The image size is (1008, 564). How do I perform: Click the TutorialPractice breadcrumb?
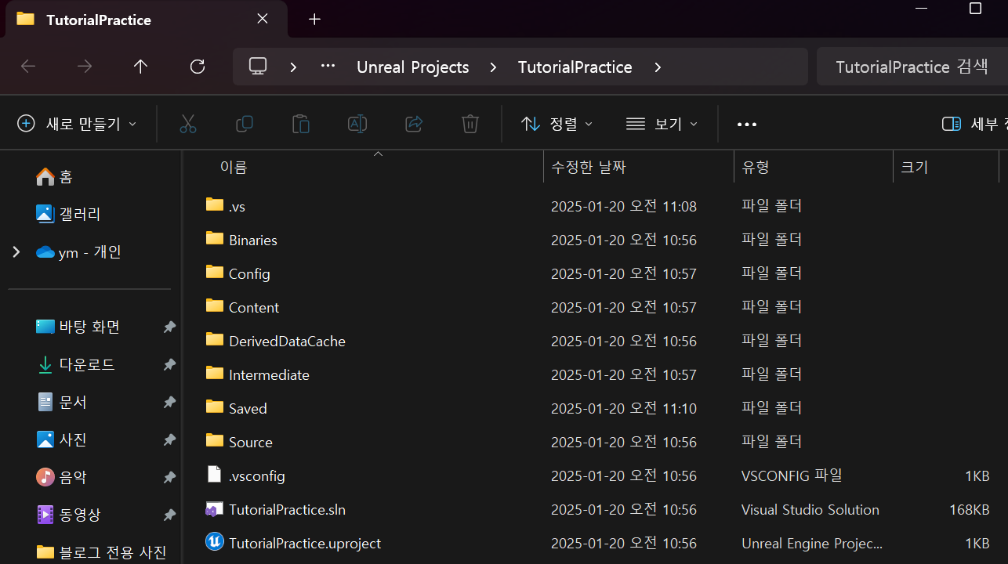575,67
